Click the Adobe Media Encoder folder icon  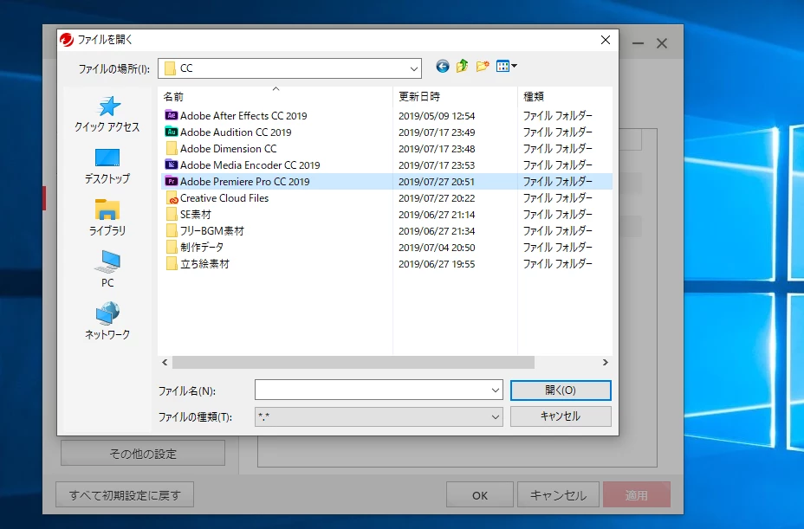click(172, 165)
